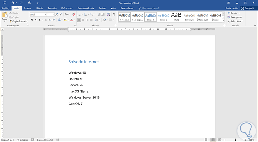Apply the Título 1 style
The width and height of the screenshot is (258, 142).
(151, 17)
